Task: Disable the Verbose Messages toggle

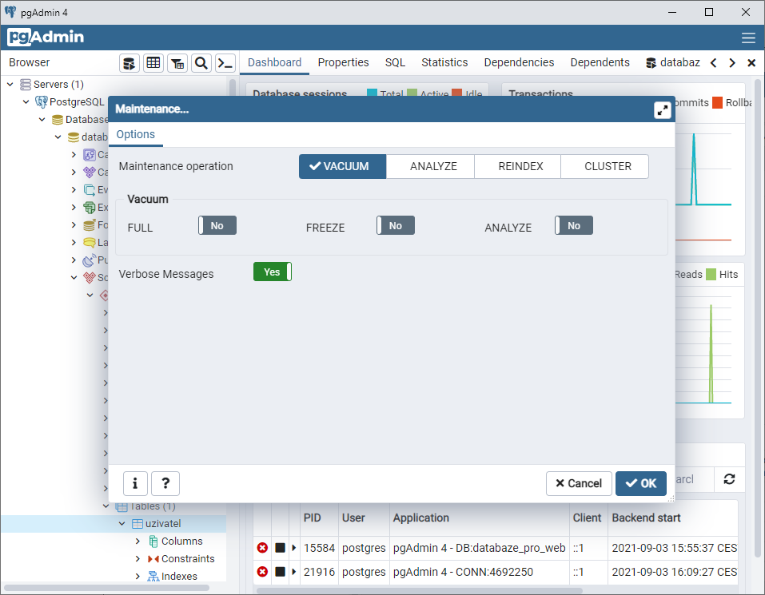Action: pos(272,272)
